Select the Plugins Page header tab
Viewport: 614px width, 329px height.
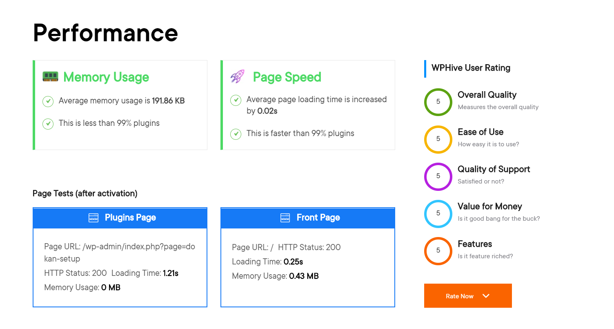[120, 217]
